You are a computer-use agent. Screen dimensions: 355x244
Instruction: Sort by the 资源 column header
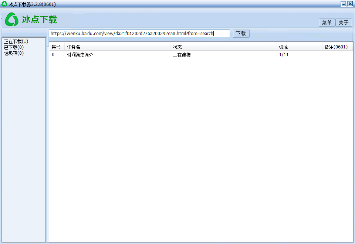tap(300, 47)
